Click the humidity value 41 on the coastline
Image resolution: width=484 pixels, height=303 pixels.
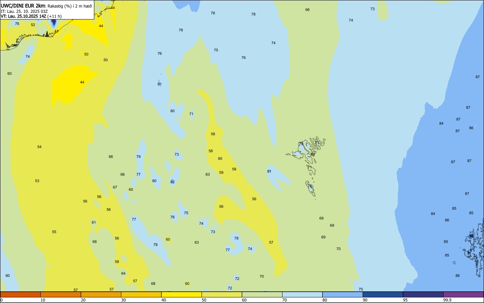click(x=56, y=31)
